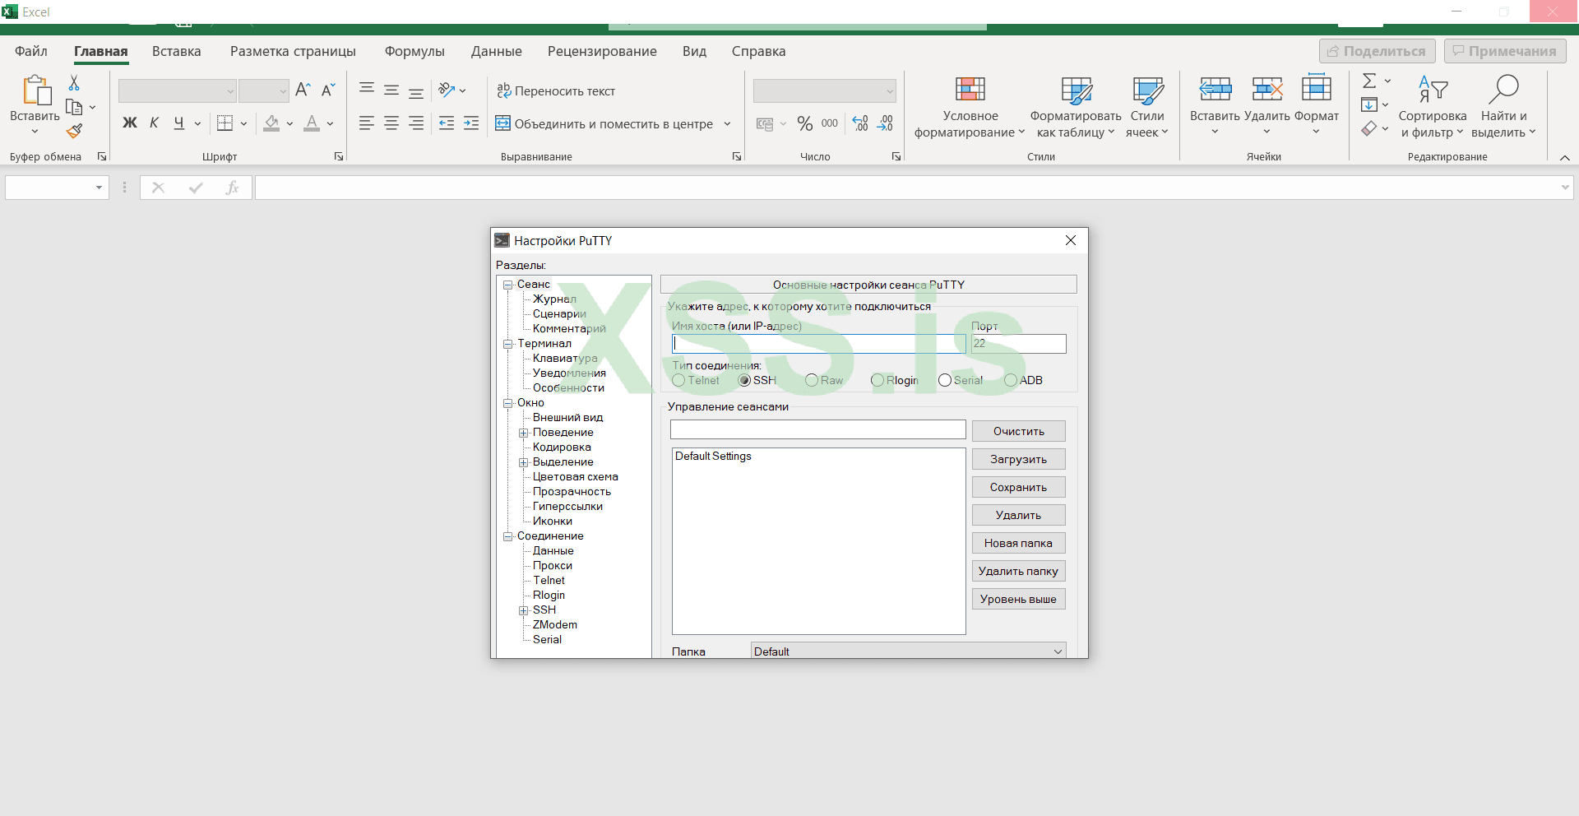Click the host name input field
Image resolution: width=1579 pixels, height=816 pixels.
(818, 344)
